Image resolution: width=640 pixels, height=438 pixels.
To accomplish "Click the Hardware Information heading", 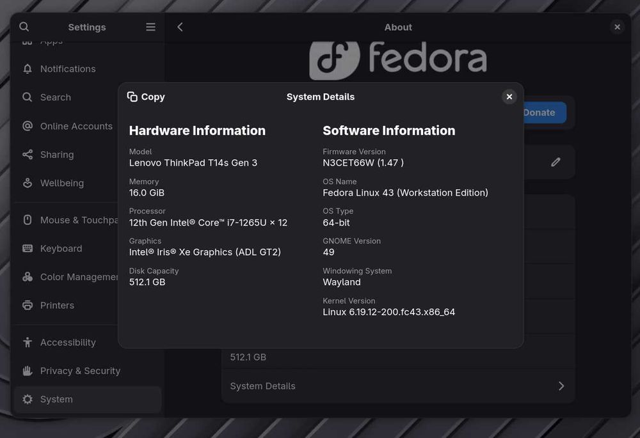I will (x=197, y=130).
